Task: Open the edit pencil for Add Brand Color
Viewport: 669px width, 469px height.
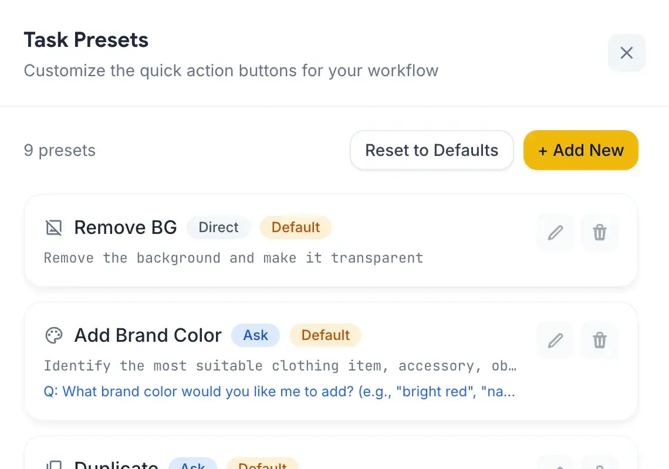Action: coord(555,340)
